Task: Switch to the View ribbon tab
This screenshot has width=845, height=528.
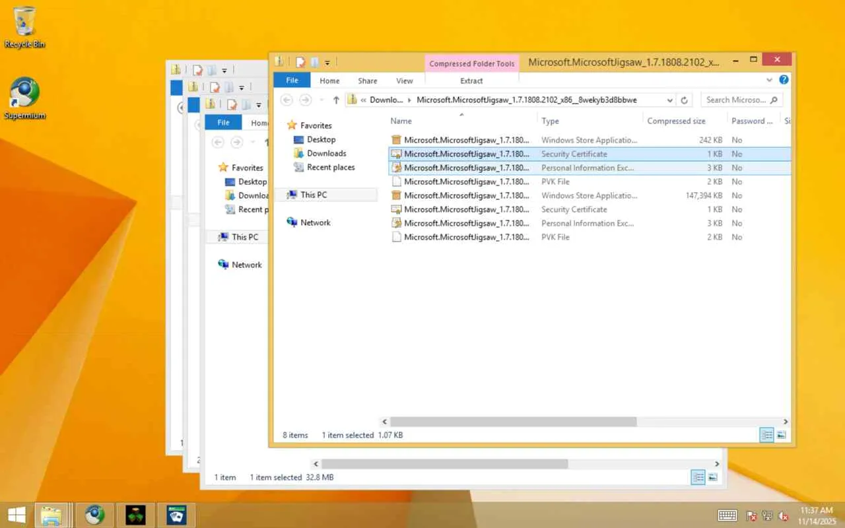Action: (x=405, y=81)
